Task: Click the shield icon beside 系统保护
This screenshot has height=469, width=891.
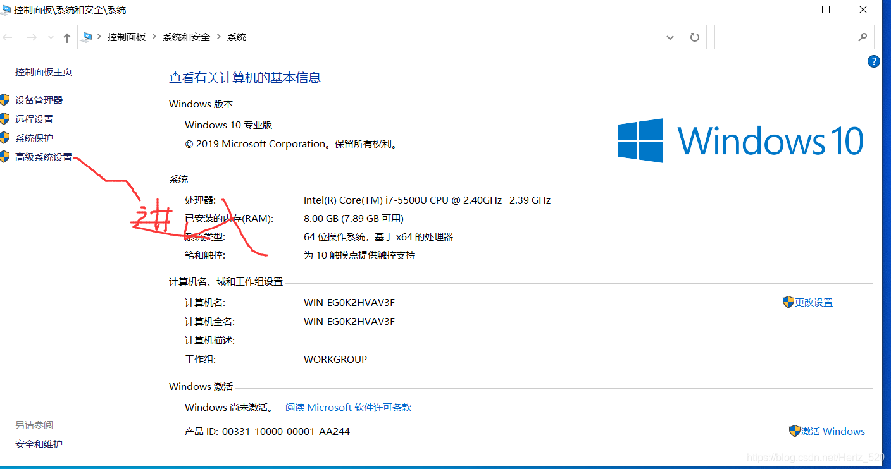Action: click(x=5, y=138)
